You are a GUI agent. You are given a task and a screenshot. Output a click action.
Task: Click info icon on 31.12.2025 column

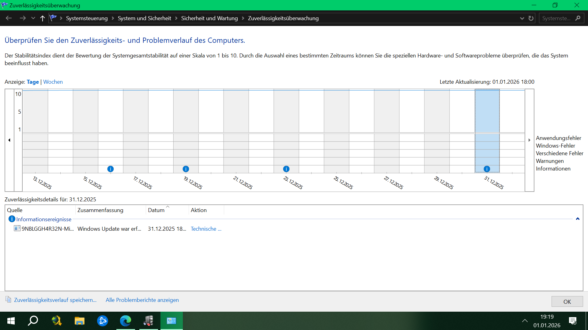(487, 169)
